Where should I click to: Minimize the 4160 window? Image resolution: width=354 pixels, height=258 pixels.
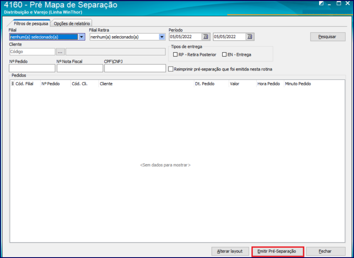point(330,4)
